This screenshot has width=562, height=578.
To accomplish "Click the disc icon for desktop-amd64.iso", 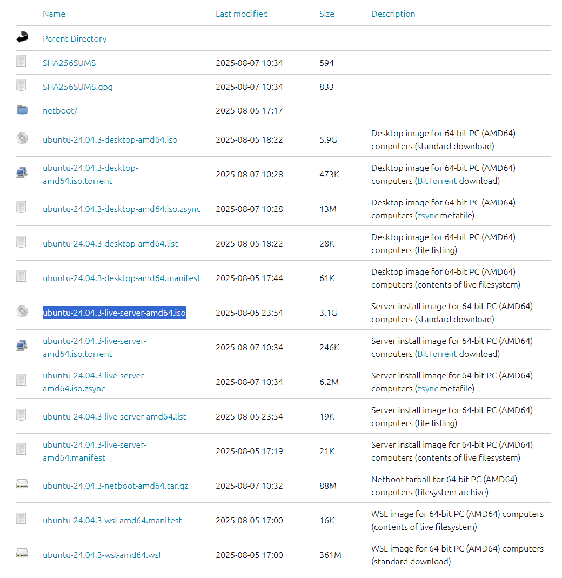I will tap(22, 138).
